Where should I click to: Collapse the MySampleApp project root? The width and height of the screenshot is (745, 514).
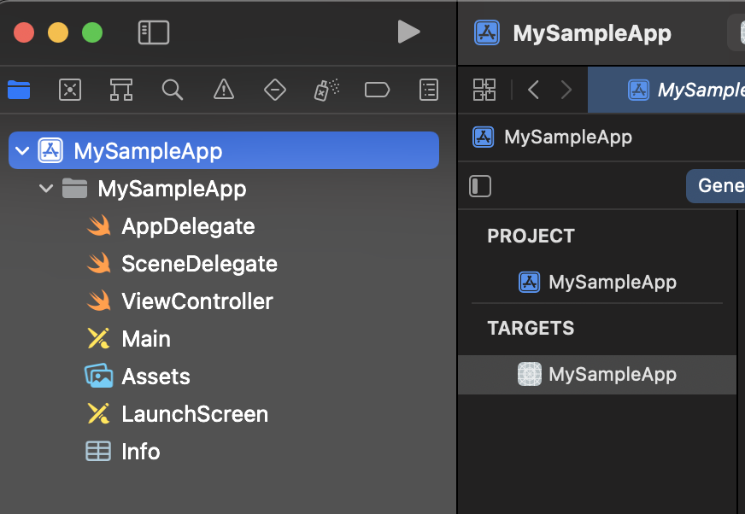(x=22, y=151)
